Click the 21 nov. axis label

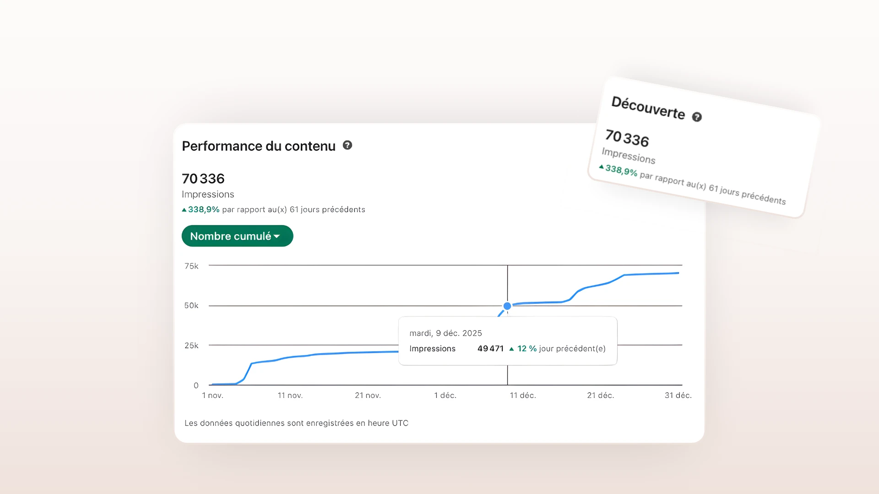(368, 395)
